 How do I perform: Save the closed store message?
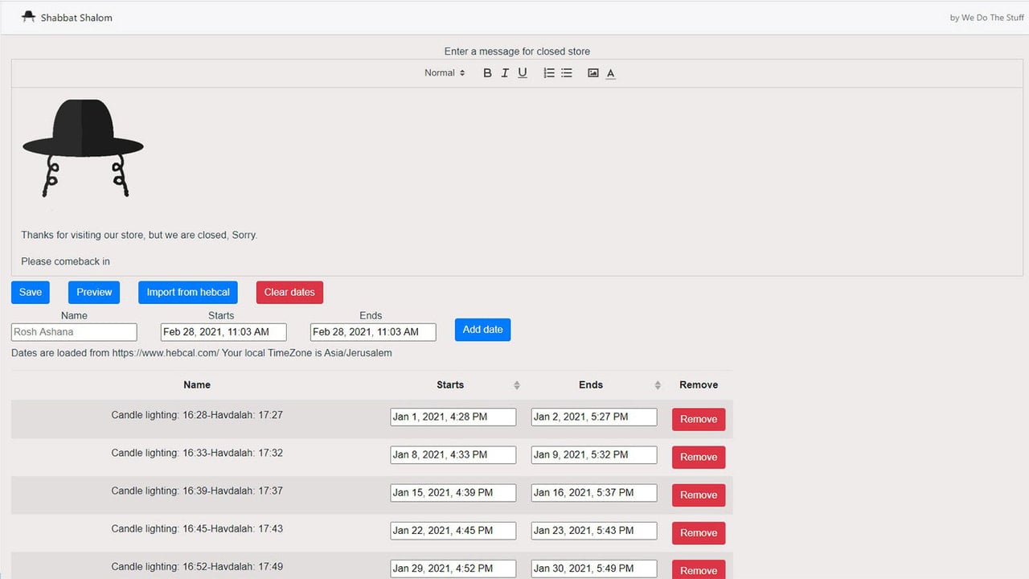pos(31,292)
